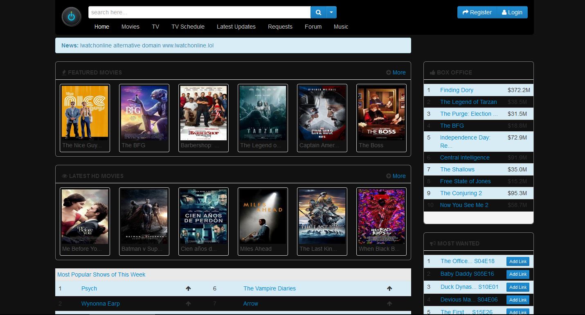Open Duck Dynas... S10E01 link
Screen dimensions: 585x315
[x=470, y=287]
